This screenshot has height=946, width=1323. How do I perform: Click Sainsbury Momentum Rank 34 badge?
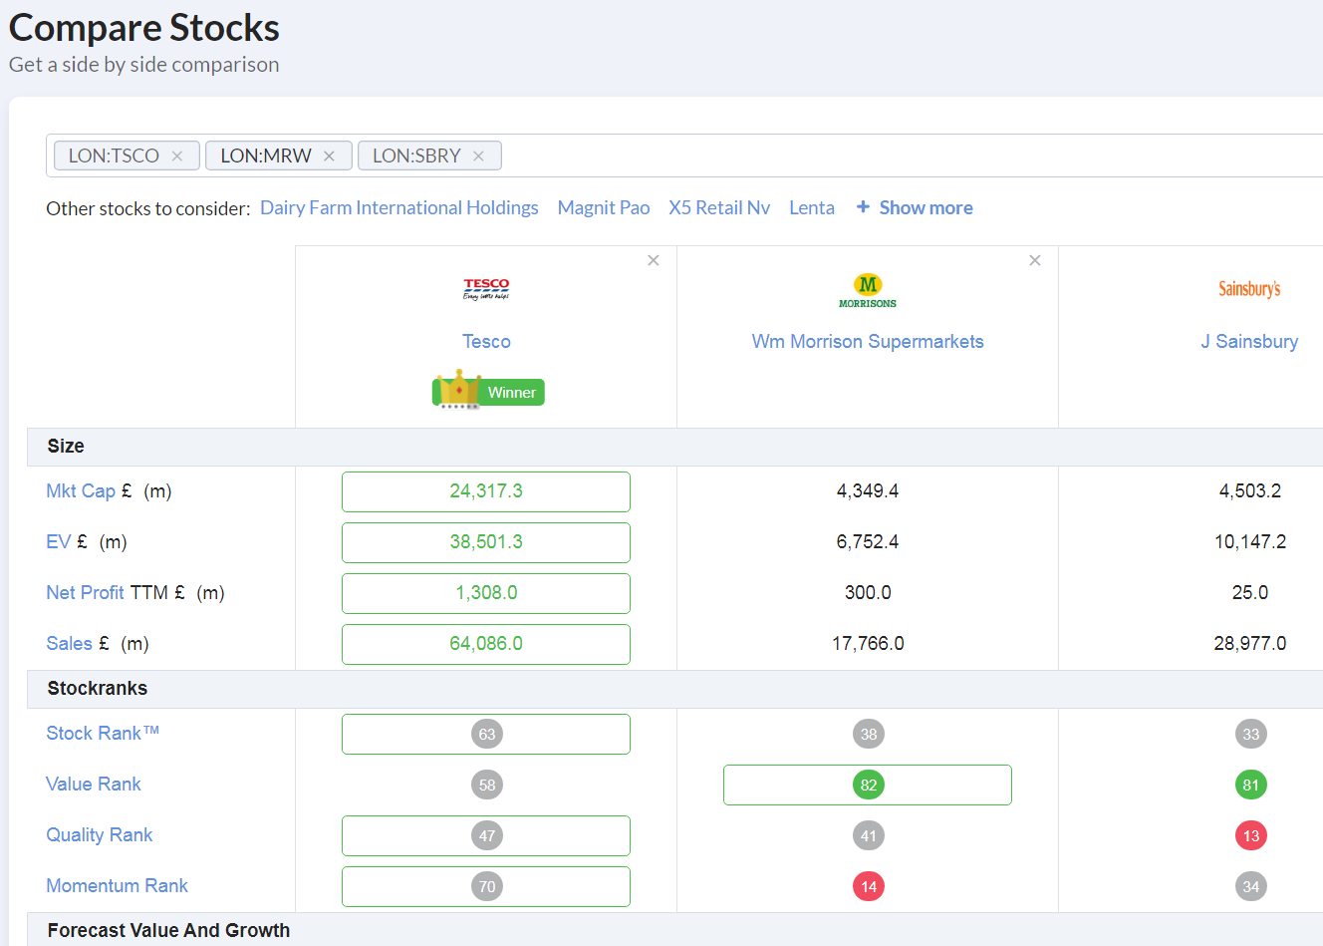(x=1251, y=887)
